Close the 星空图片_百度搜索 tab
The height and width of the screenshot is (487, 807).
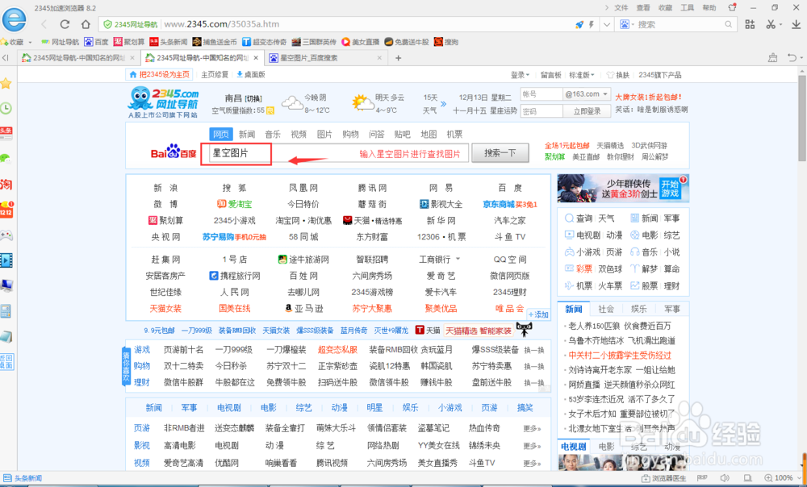(379, 57)
